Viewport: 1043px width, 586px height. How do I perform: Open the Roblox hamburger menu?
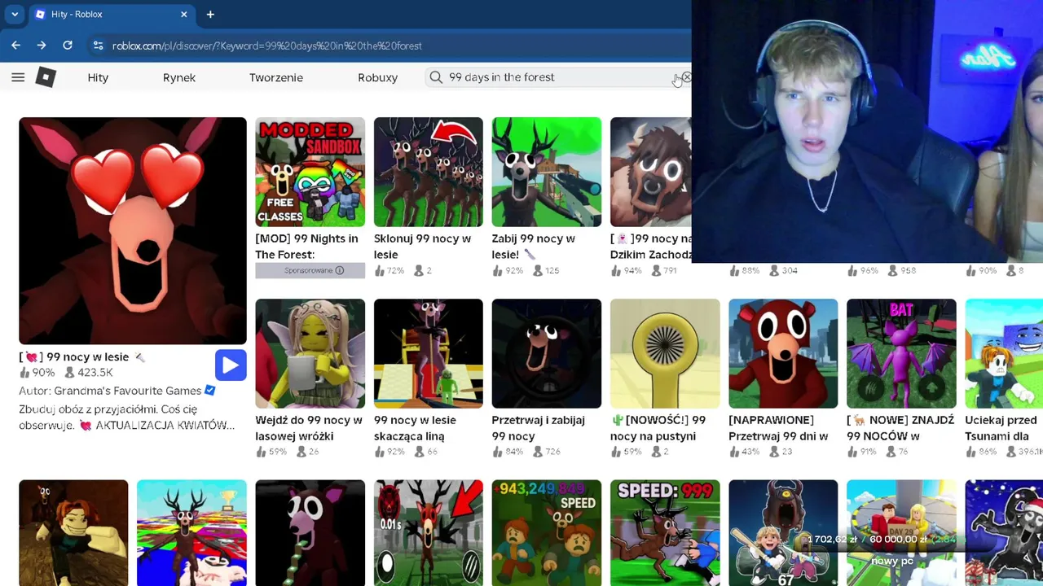pos(18,77)
